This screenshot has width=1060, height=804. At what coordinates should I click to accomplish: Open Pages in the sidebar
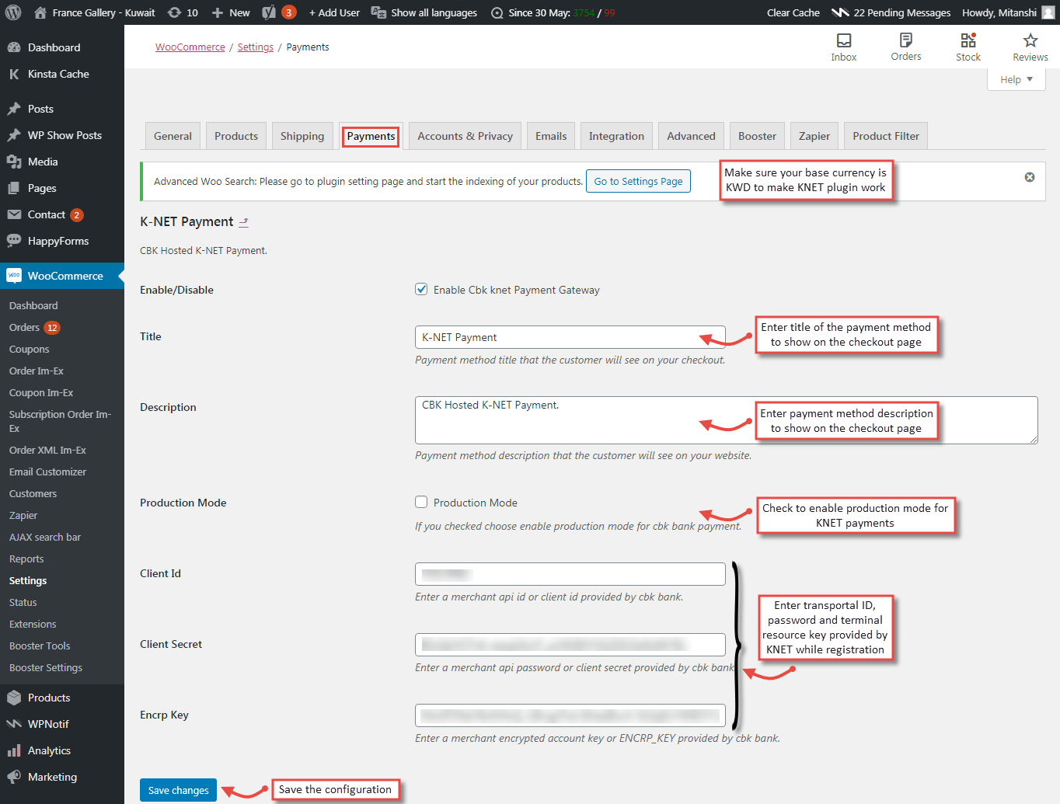click(x=62, y=188)
